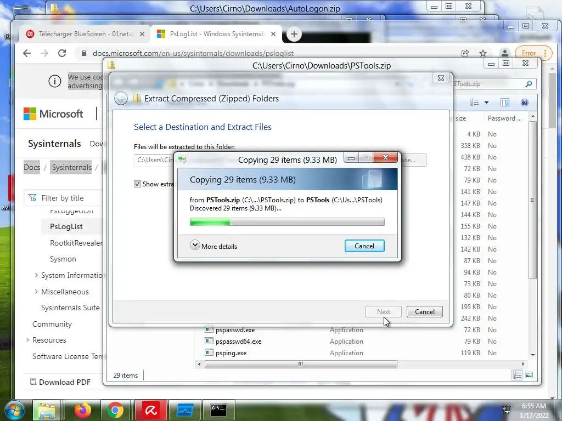The width and height of the screenshot is (562, 421).
Task: Click the Microsoft logo
Action: [x=53, y=114]
